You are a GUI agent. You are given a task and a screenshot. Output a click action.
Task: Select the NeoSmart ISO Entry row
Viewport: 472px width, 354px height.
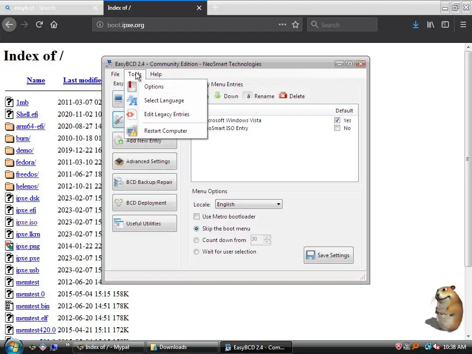point(275,128)
